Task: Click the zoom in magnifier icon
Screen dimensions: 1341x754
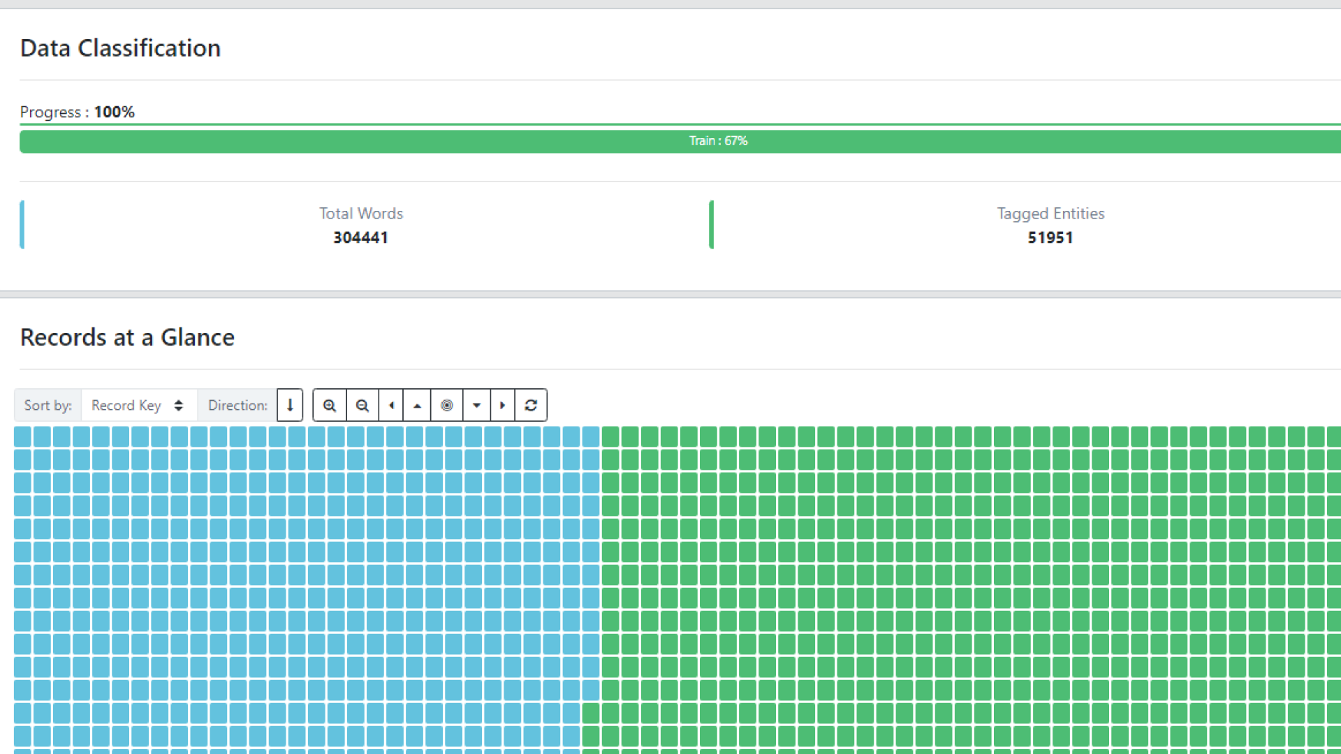Action: [x=330, y=406]
